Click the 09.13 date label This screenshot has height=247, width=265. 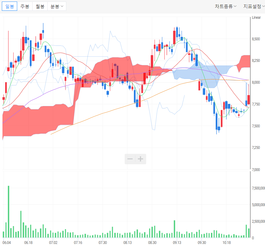pyautogui.click(x=177, y=243)
